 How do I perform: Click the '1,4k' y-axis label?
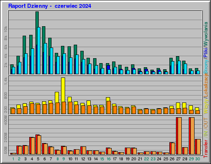point(6,81)
